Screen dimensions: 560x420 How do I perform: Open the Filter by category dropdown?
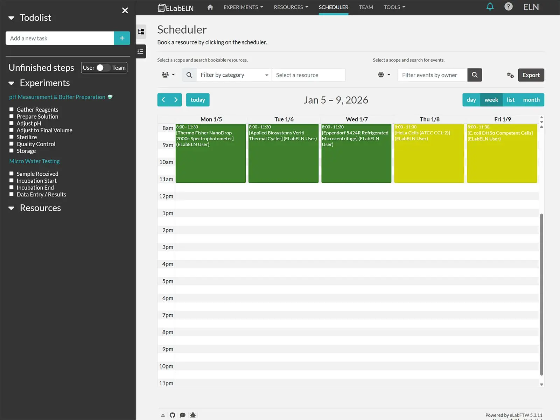[233, 75]
